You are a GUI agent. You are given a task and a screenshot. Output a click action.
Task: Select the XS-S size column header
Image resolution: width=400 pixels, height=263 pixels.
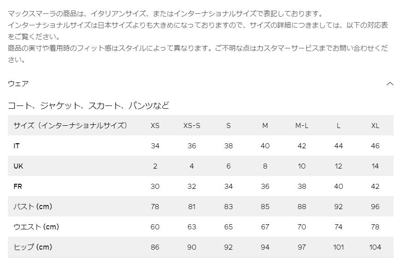(192, 125)
